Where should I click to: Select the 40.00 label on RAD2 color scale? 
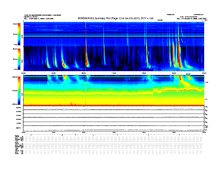pyautogui.click(x=15, y=24)
